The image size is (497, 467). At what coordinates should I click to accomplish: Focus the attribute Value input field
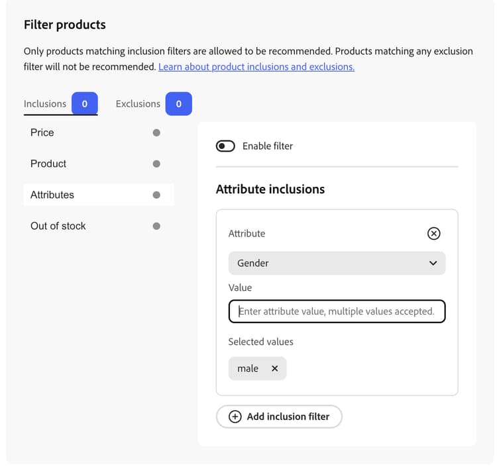pos(337,311)
